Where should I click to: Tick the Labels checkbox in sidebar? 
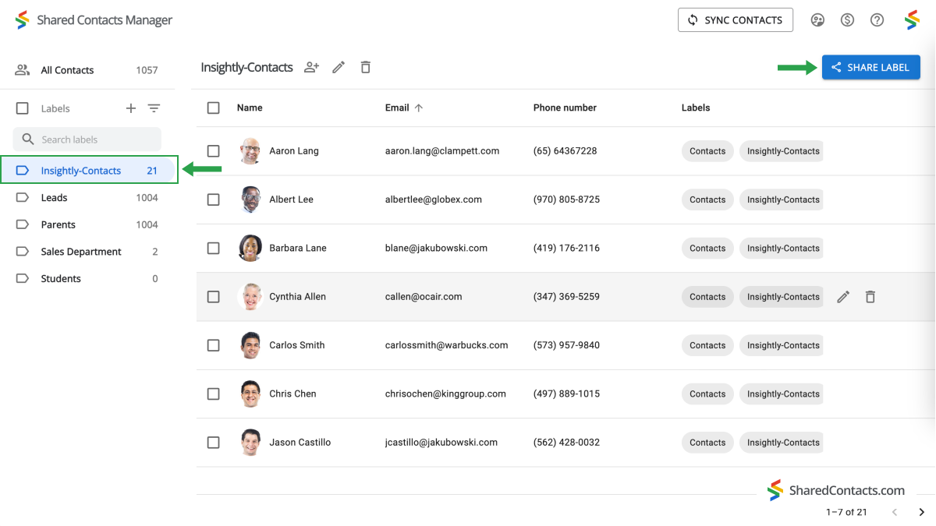pos(23,108)
